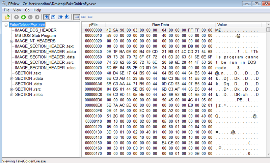Select SECTION .rdata in the tree
The height and width of the screenshot is (163, 270).
pos(29,78)
